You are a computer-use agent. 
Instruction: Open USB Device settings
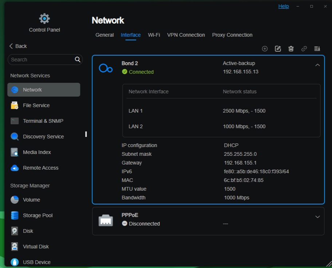tap(44, 262)
